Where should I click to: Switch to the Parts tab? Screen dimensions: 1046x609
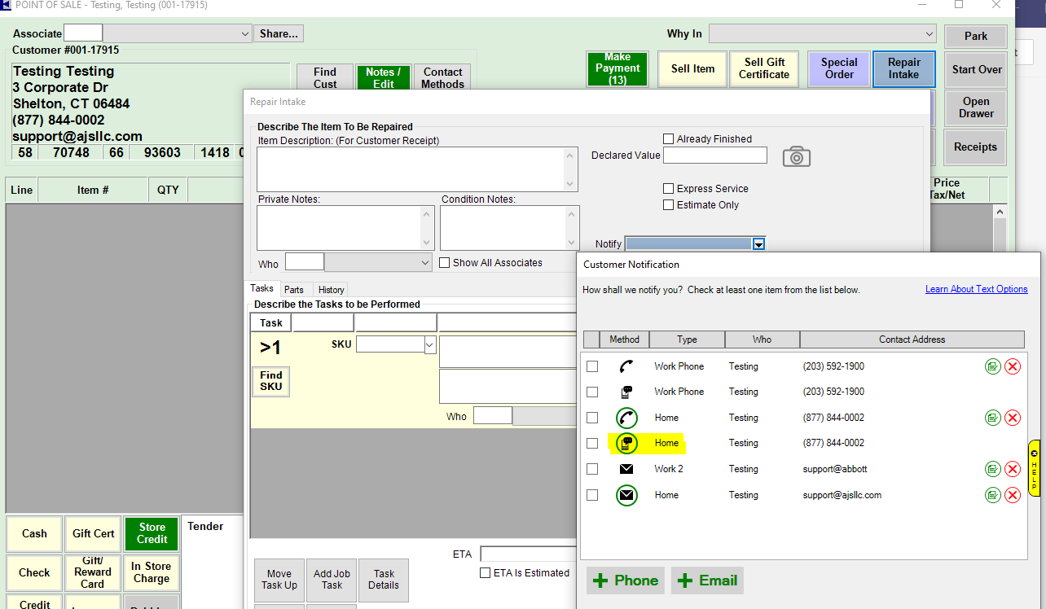click(294, 290)
